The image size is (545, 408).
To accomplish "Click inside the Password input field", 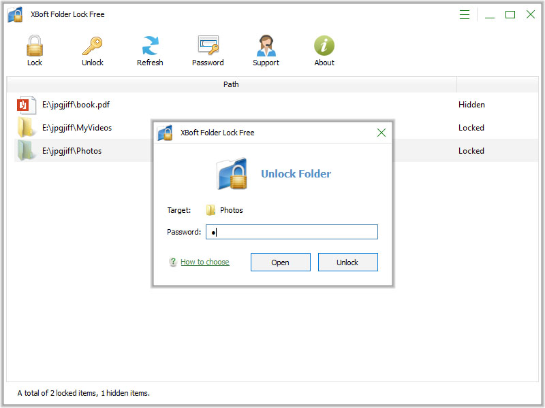I will tap(293, 232).
